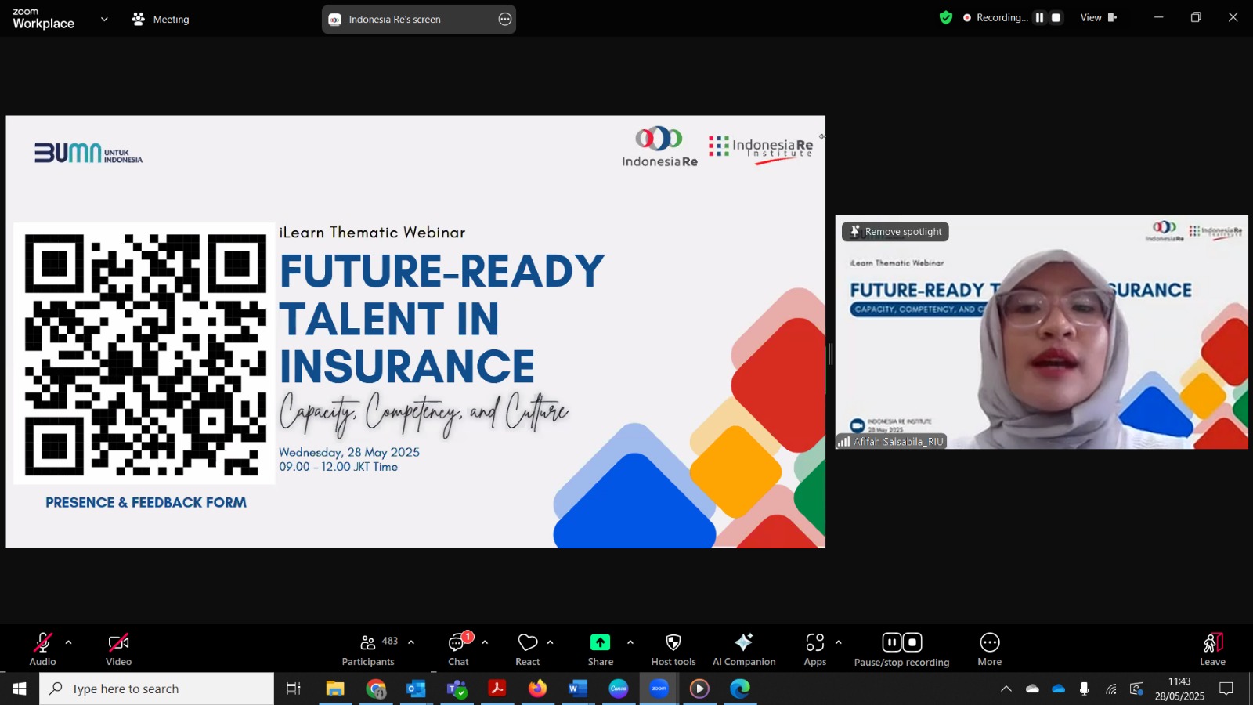Click the Windows taskbar search box

click(x=157, y=689)
